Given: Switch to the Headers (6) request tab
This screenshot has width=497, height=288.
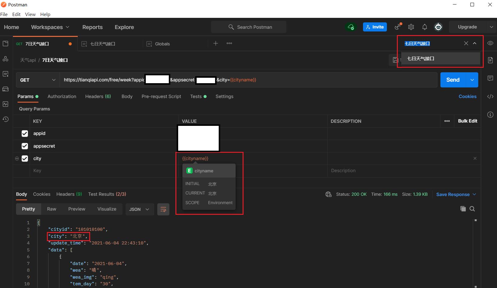Looking at the screenshot, I should pos(98,97).
